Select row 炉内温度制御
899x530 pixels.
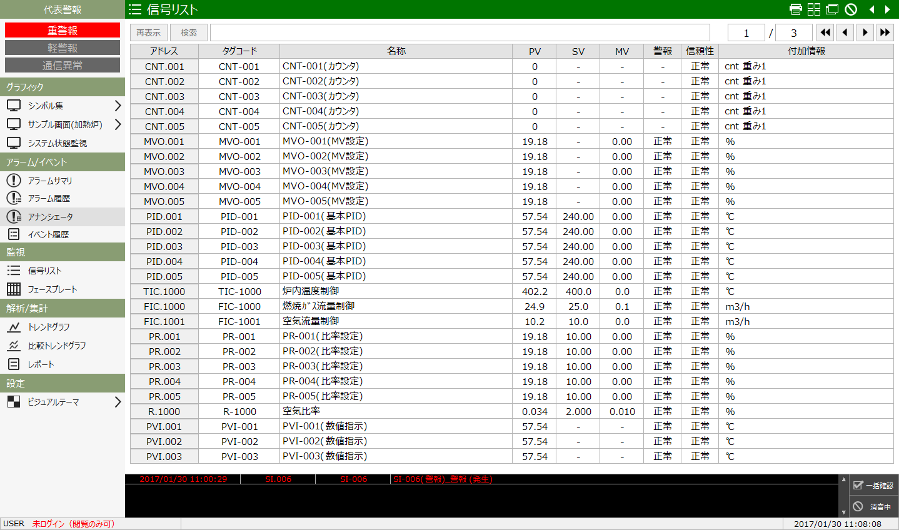coord(512,291)
